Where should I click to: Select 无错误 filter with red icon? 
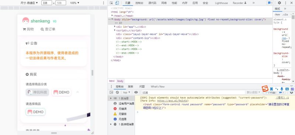(120, 109)
